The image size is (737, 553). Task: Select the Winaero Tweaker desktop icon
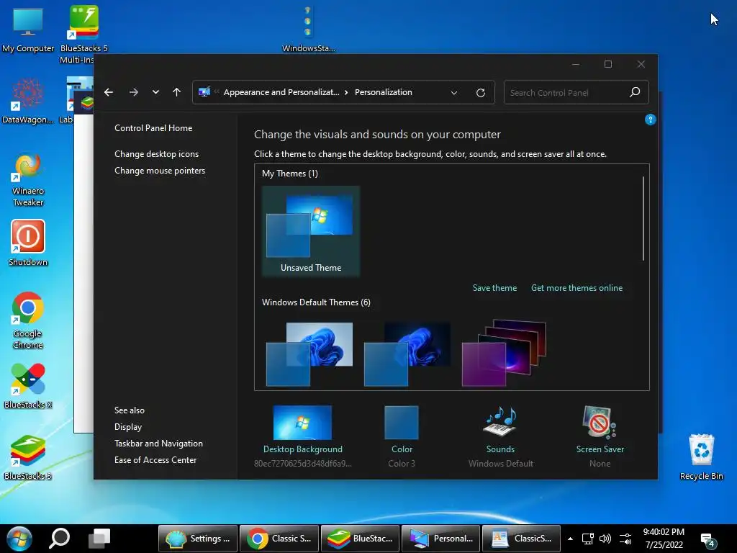point(28,179)
